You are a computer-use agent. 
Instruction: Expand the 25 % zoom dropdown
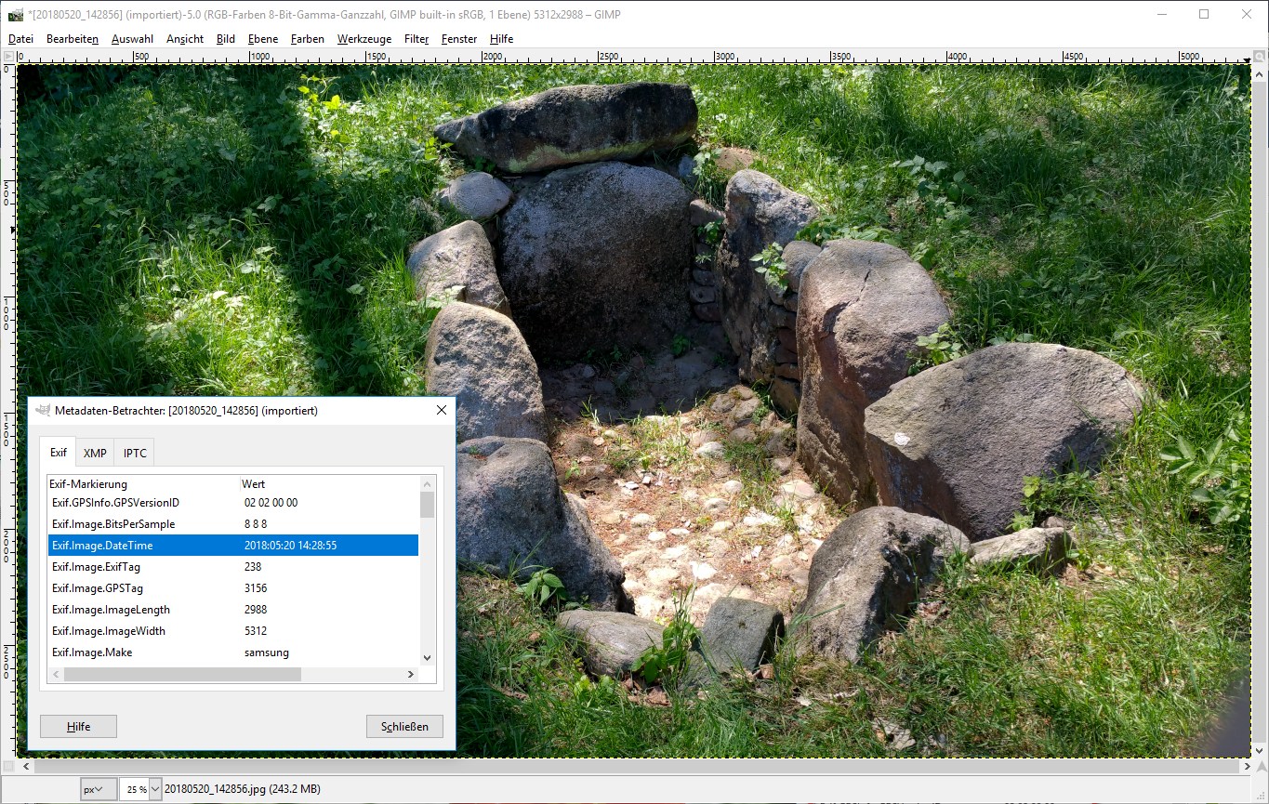[x=155, y=789]
